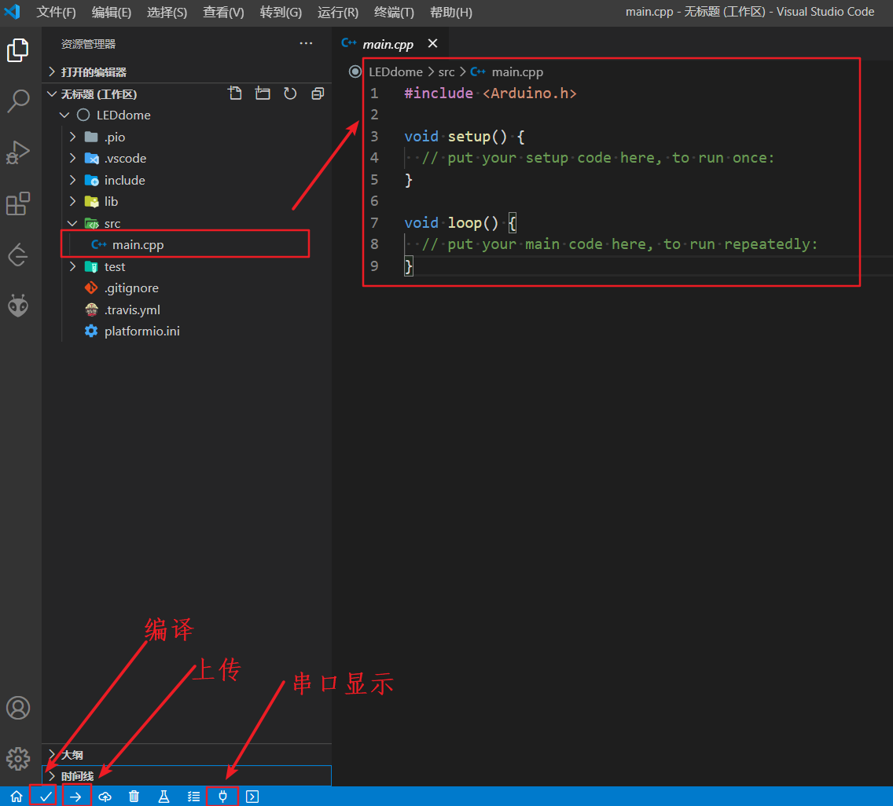893x806 pixels.
Task: Open the 文件(F) menu
Action: pyautogui.click(x=55, y=12)
